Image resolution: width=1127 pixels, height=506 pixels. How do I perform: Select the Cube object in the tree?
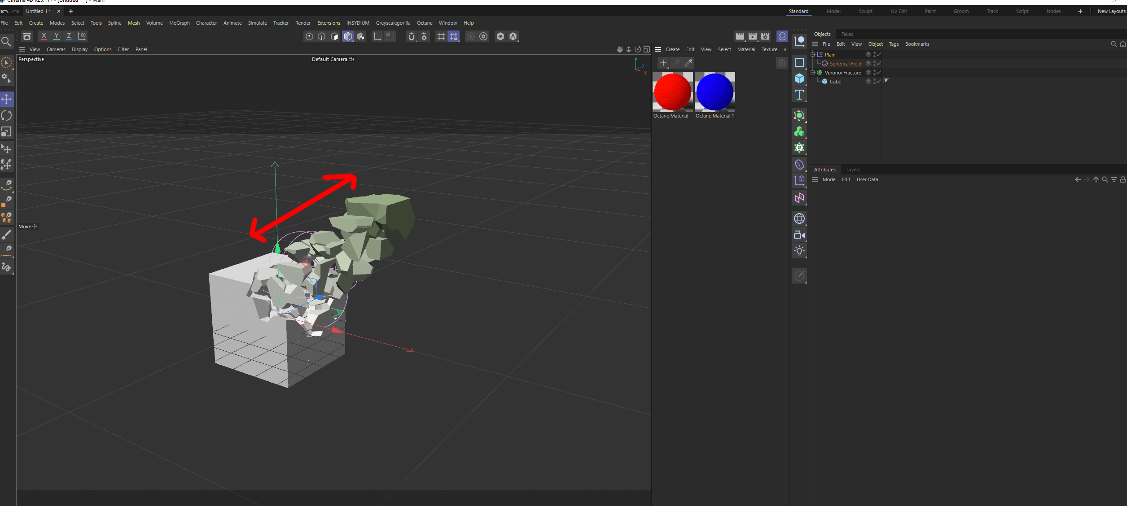(835, 82)
